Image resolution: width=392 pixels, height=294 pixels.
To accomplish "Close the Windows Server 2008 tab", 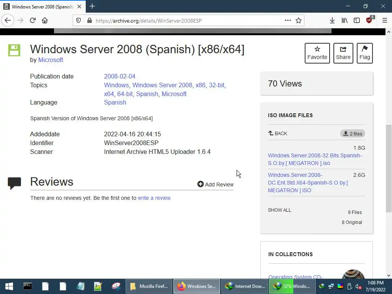I will tap(79, 7).
